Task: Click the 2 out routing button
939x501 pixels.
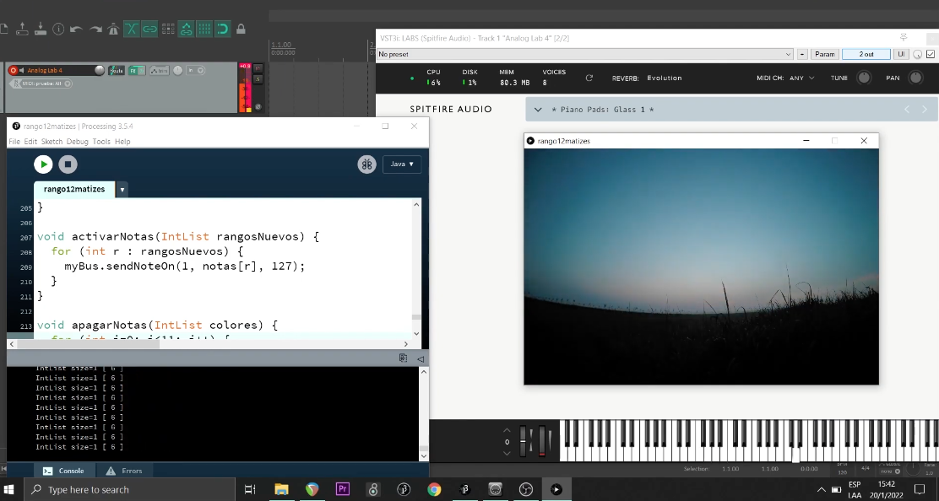Action: click(x=866, y=54)
